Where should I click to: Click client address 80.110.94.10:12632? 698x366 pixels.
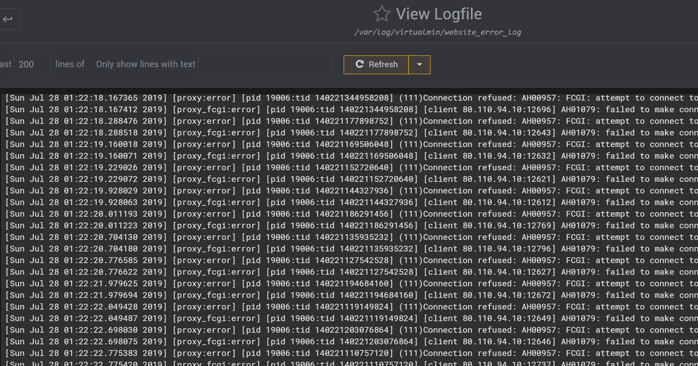[507, 156]
